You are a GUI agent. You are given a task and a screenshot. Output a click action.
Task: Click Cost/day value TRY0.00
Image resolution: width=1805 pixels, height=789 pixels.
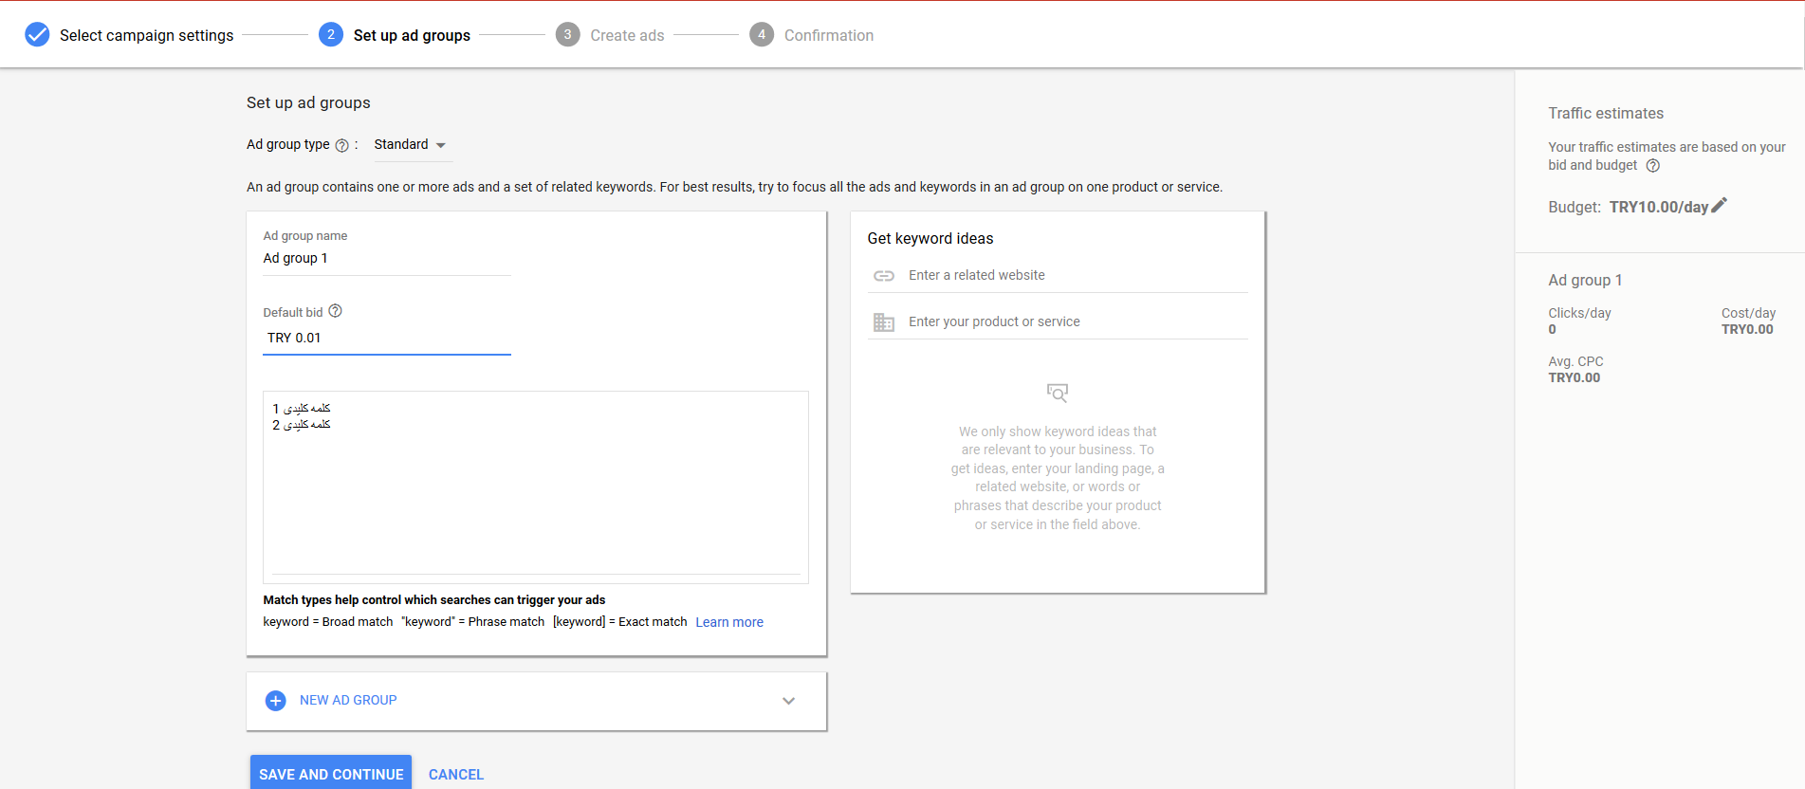tap(1747, 329)
